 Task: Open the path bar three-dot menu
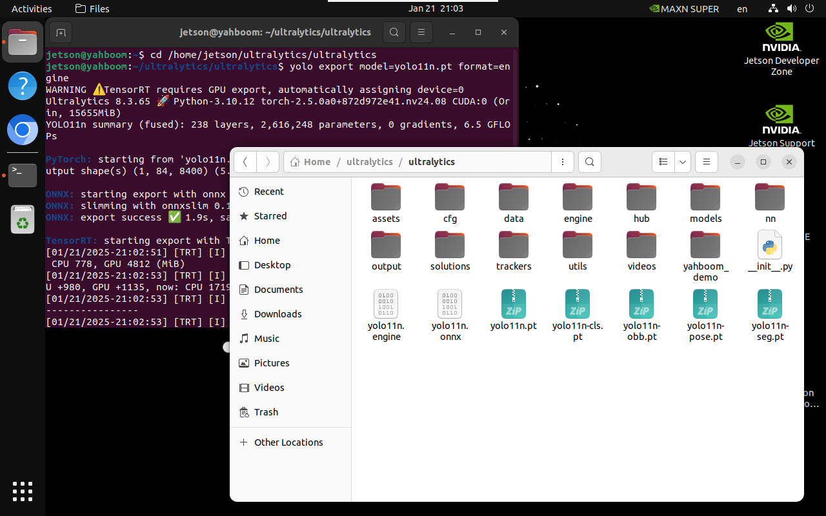[563, 162]
